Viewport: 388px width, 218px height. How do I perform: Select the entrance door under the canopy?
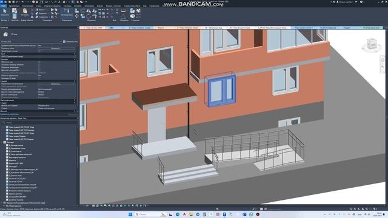(x=157, y=124)
